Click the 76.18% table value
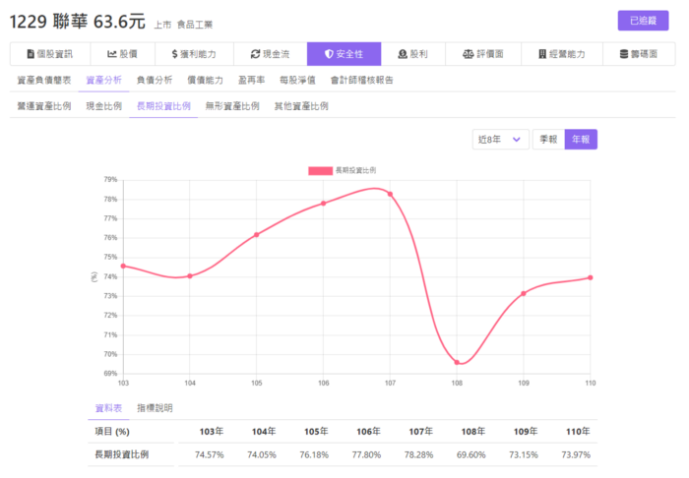This screenshot has width=689, height=478. [x=314, y=454]
